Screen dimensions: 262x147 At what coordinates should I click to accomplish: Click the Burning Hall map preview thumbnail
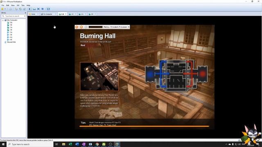pos(99,77)
